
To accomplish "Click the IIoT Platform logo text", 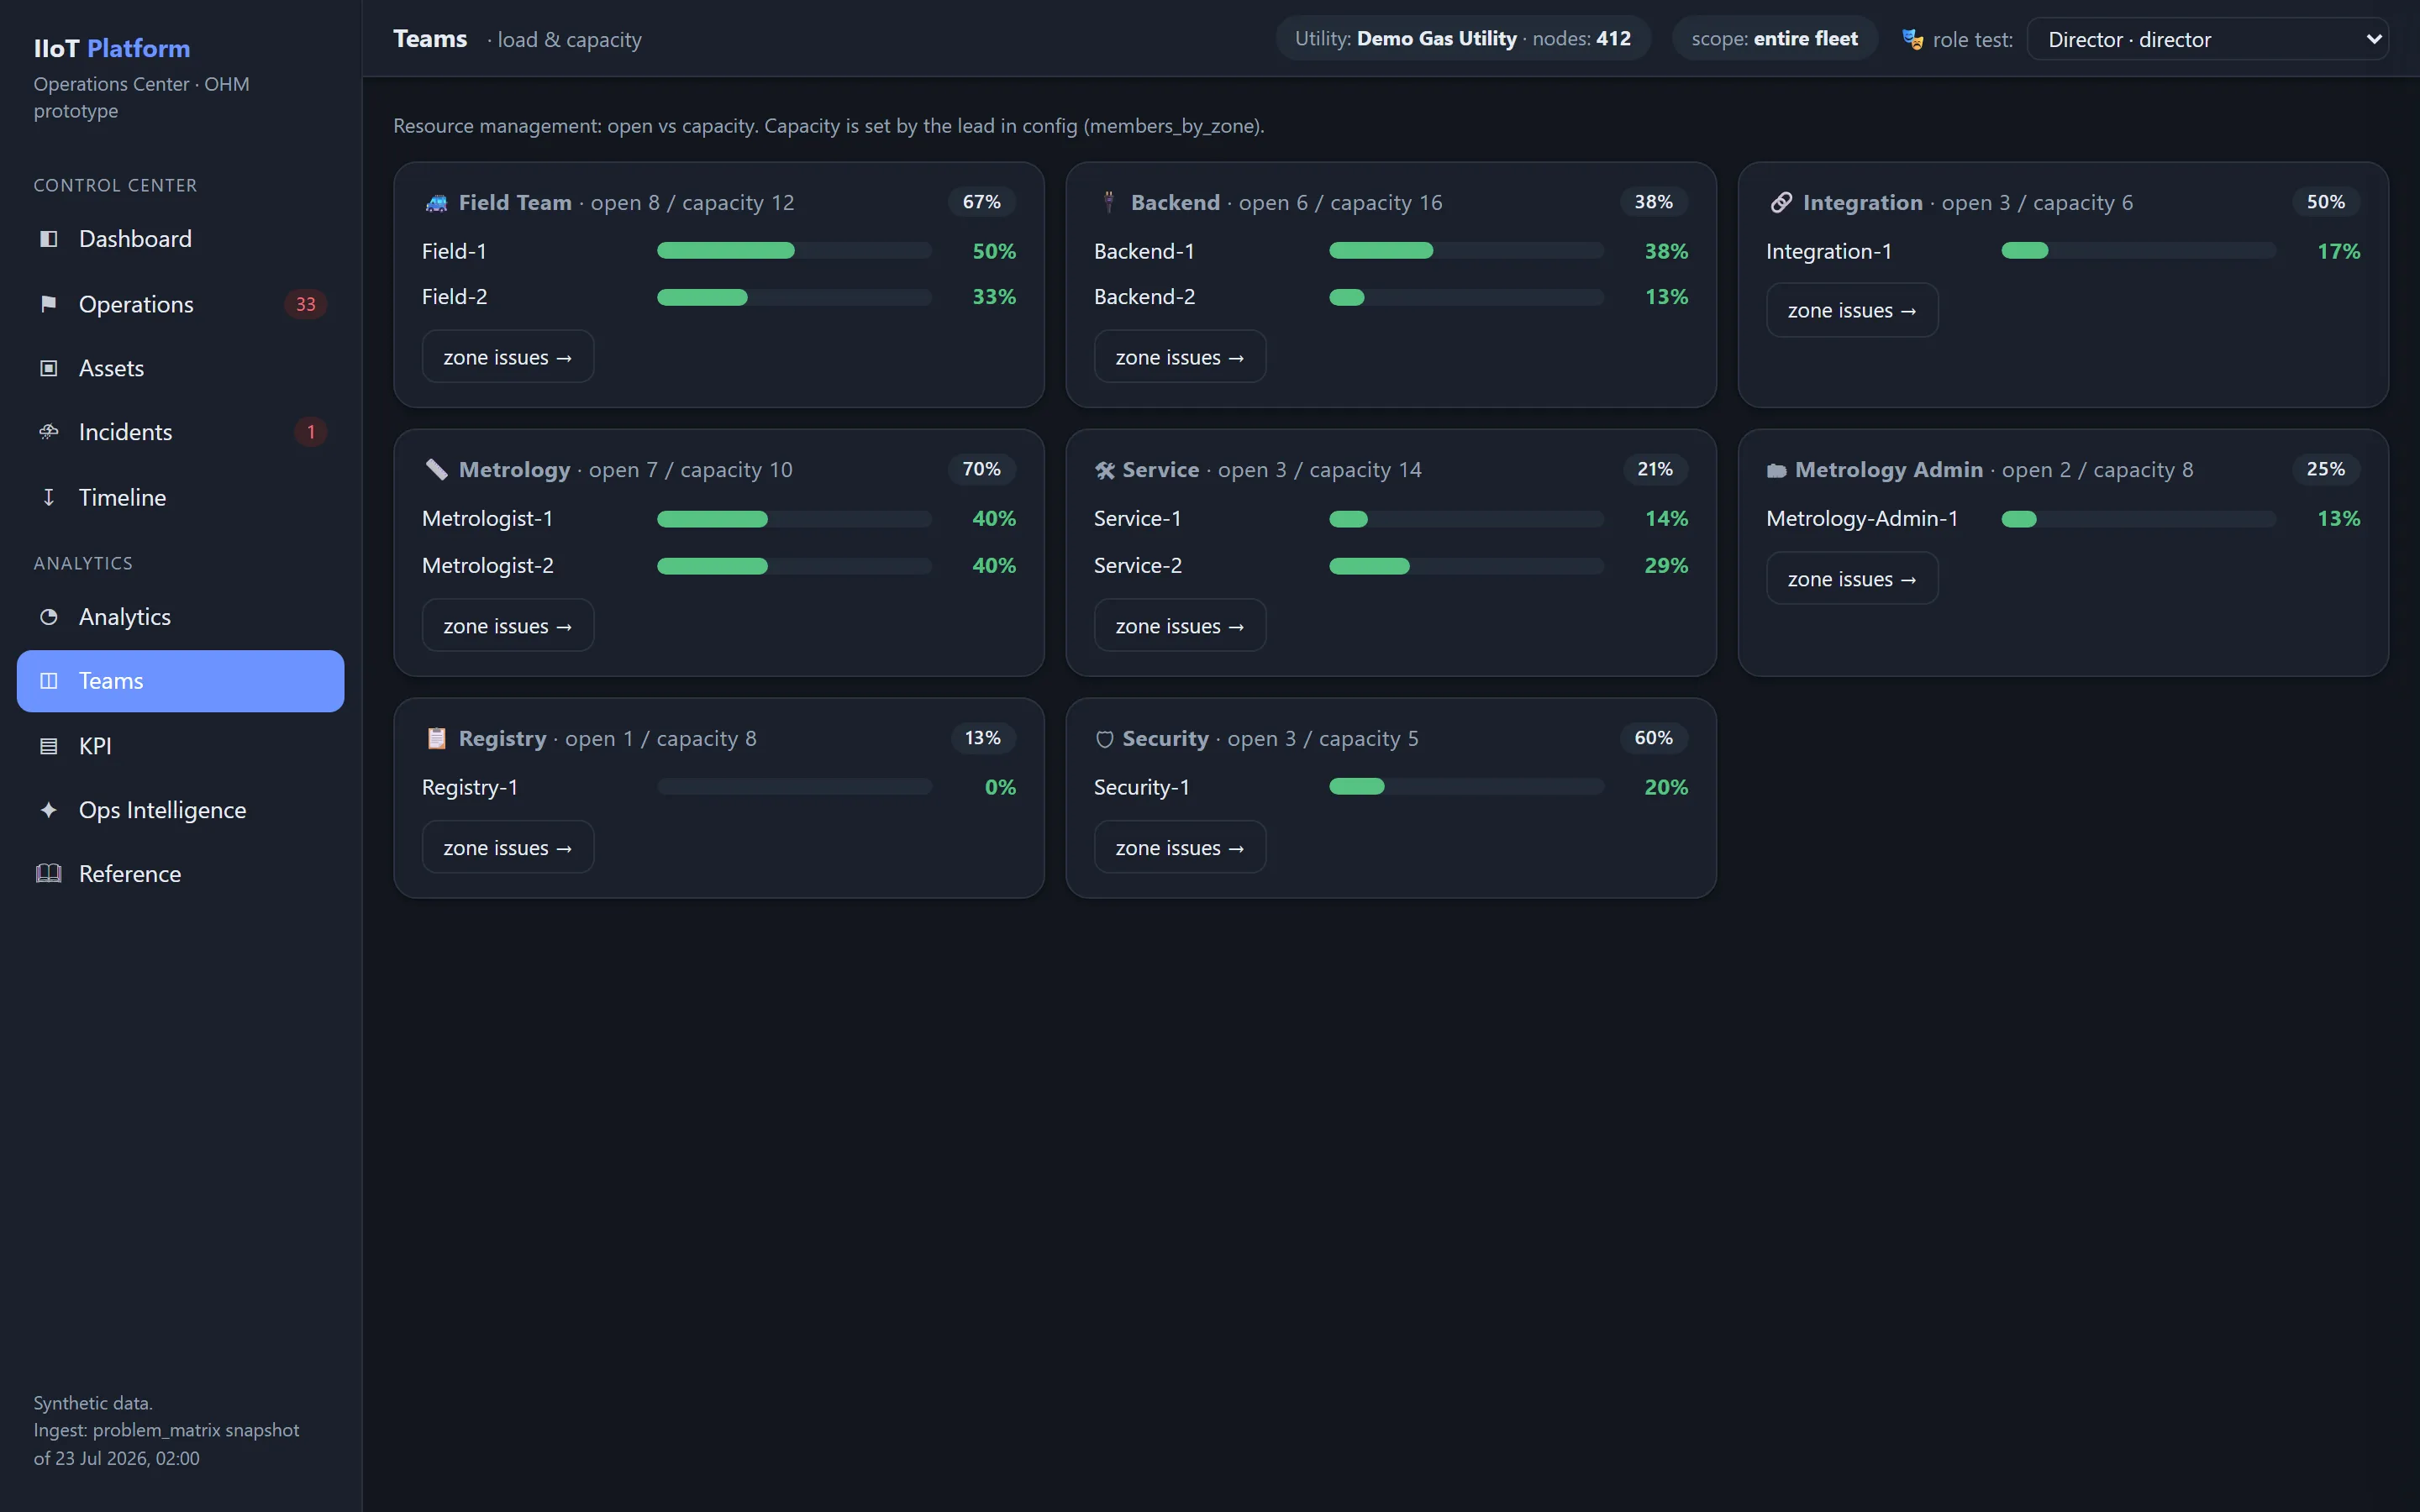I will coord(112,48).
